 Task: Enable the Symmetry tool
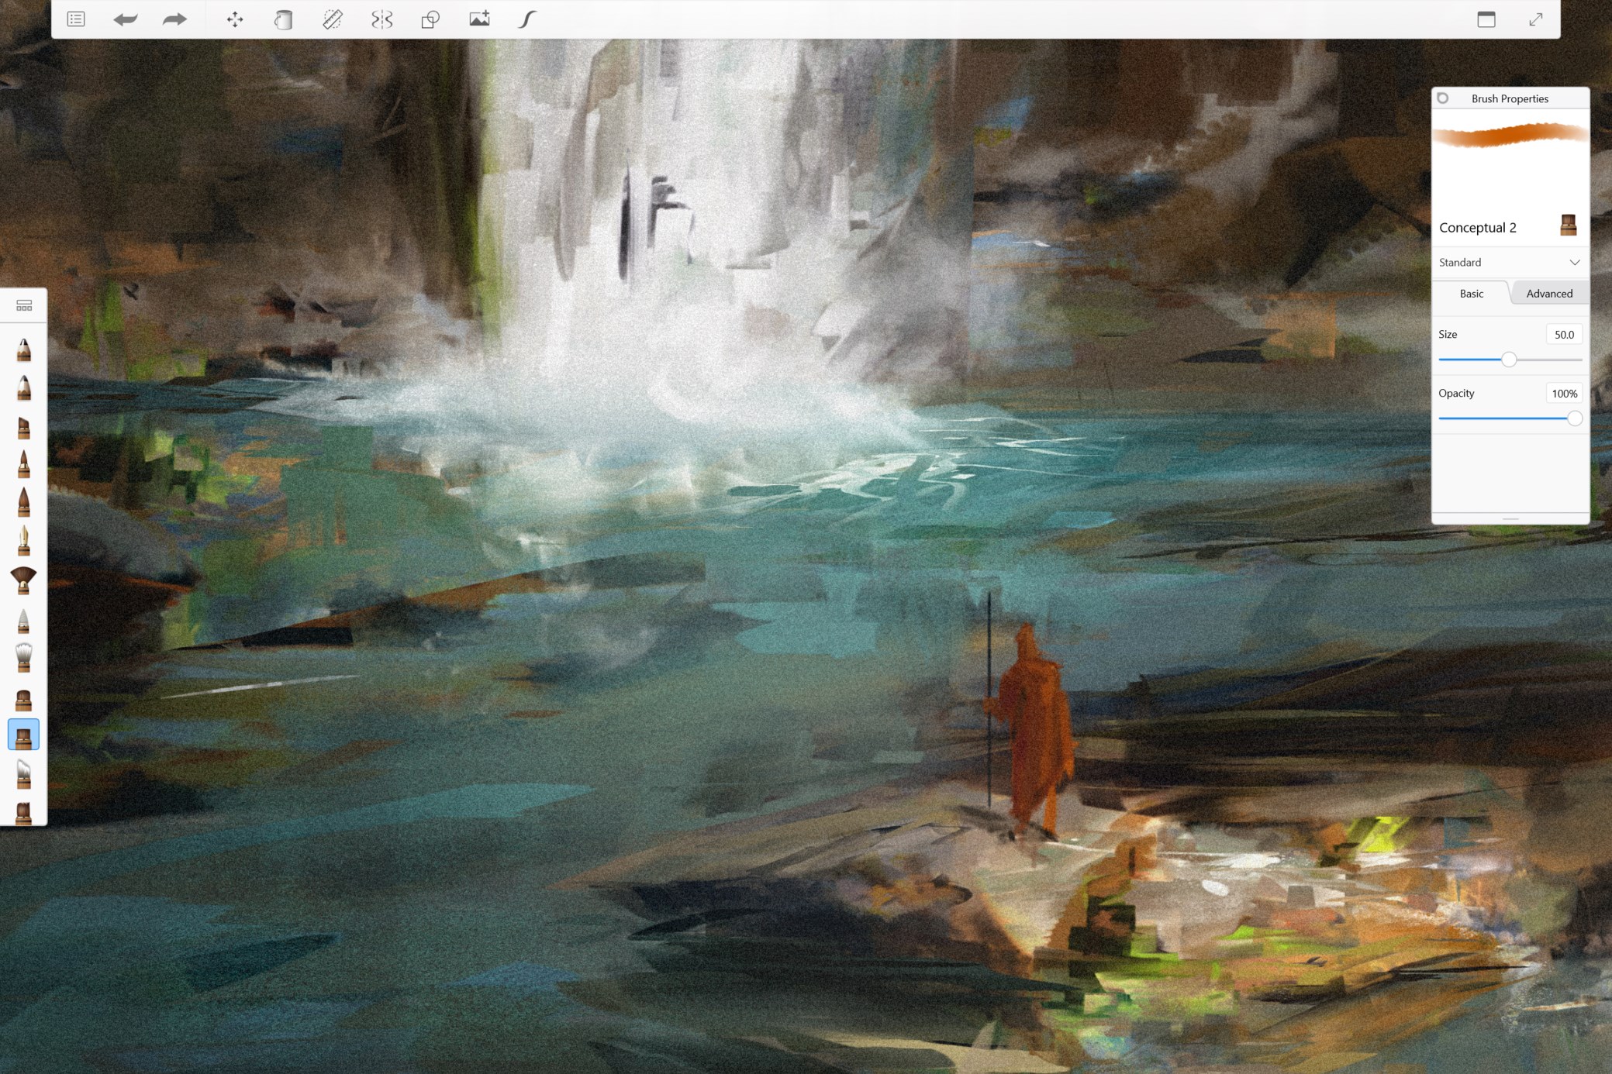pyautogui.click(x=381, y=19)
